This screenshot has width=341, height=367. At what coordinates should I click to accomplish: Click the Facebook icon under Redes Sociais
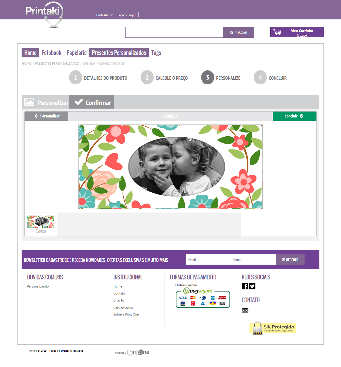245,286
